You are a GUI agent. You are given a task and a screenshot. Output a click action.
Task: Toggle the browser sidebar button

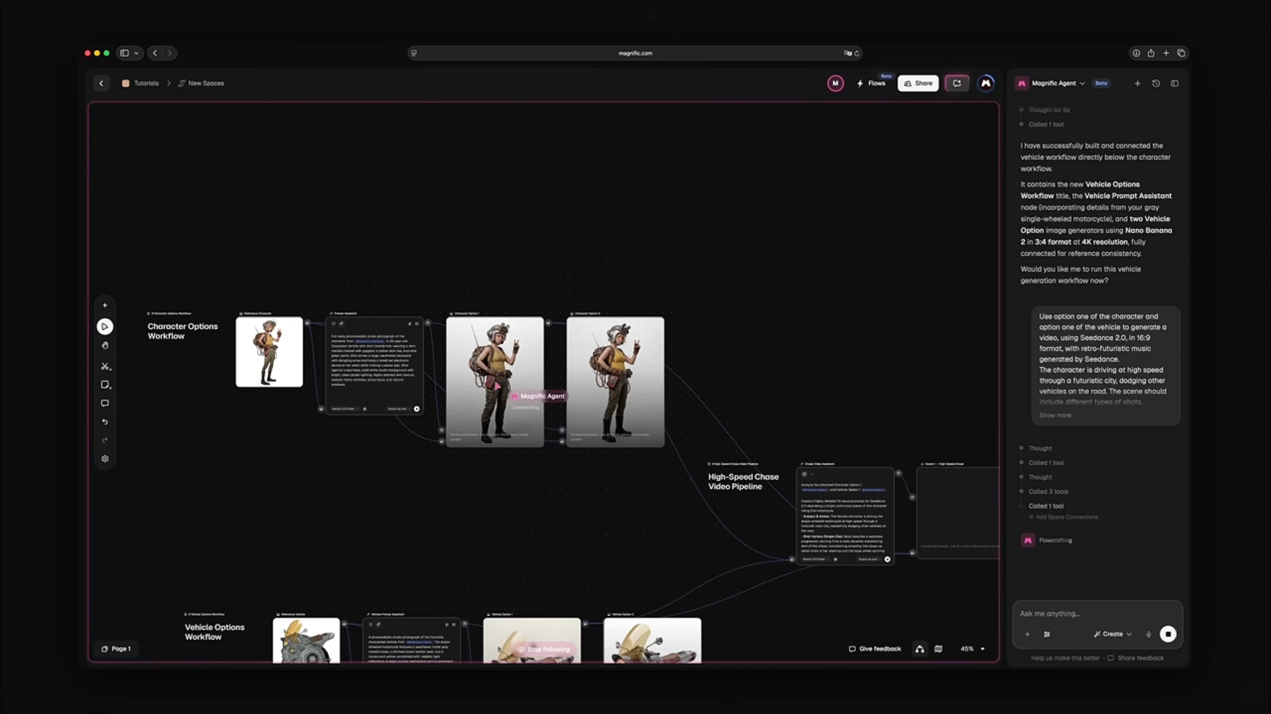pyautogui.click(x=125, y=53)
